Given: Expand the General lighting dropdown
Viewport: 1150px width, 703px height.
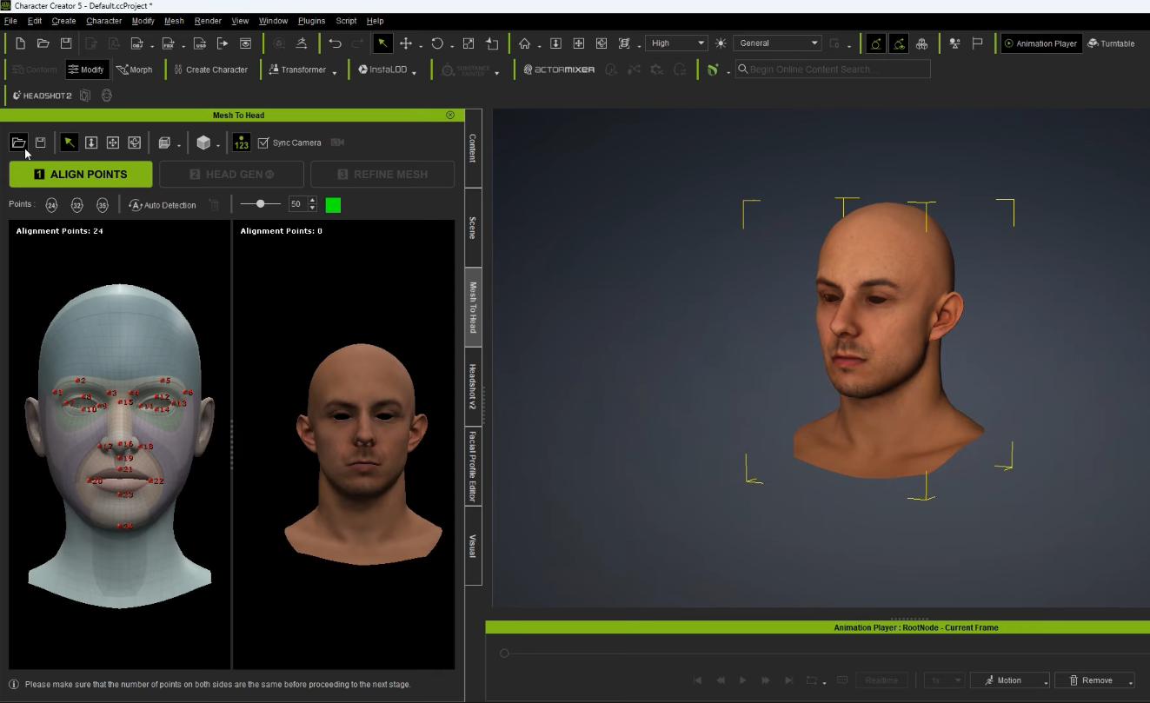Looking at the screenshot, I should click(777, 43).
